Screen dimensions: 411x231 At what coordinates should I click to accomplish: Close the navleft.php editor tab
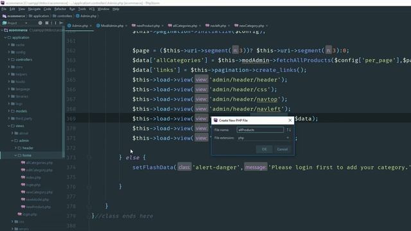(x=229, y=26)
